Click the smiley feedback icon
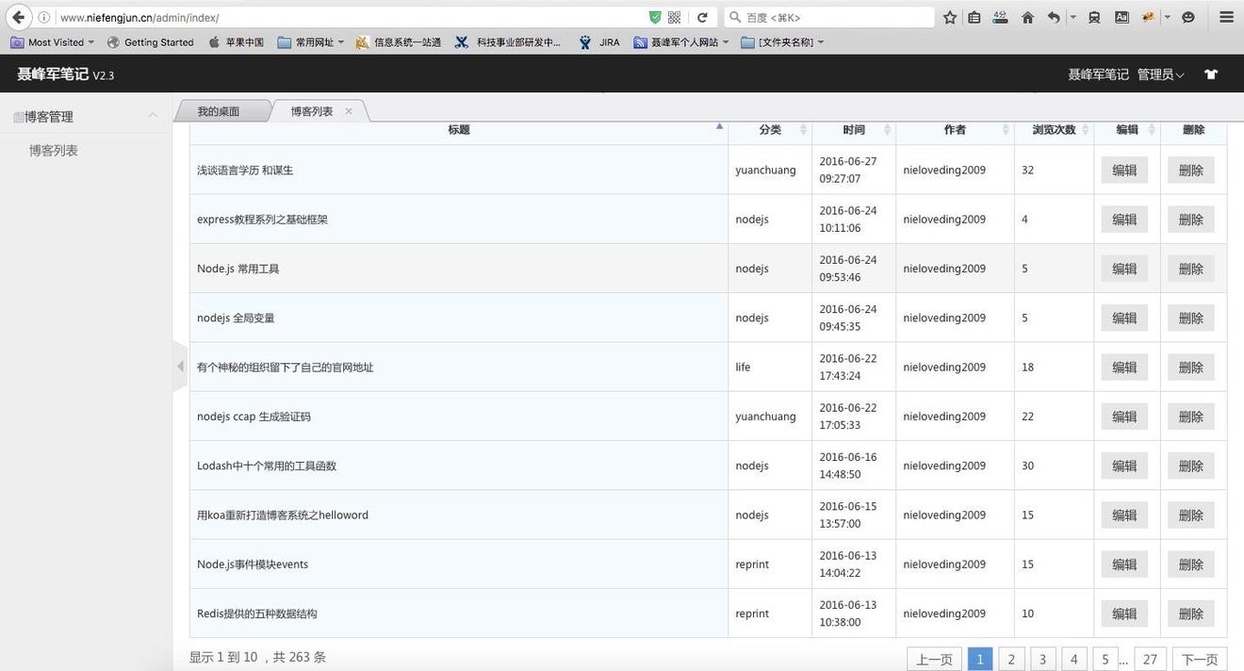This screenshot has width=1244, height=671. click(x=1187, y=17)
